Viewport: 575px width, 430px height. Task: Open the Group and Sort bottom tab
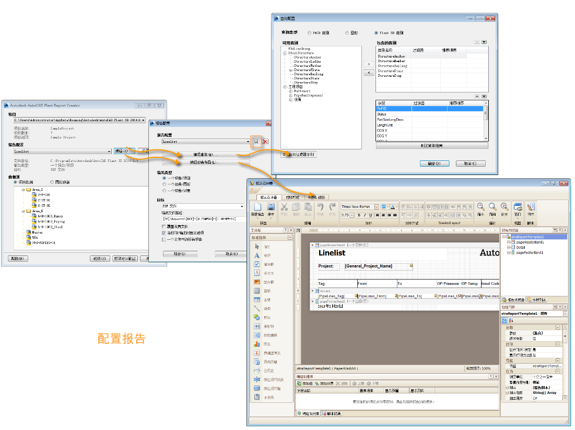[308, 413]
